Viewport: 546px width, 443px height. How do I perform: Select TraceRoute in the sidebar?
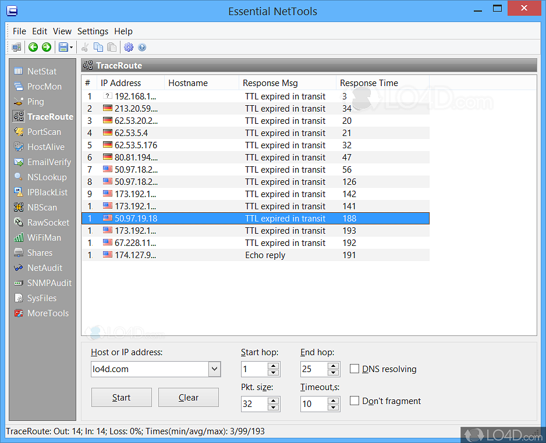coord(43,116)
